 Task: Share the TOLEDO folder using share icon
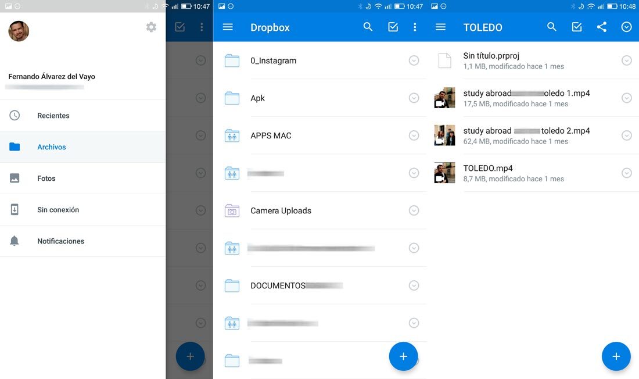(x=602, y=27)
